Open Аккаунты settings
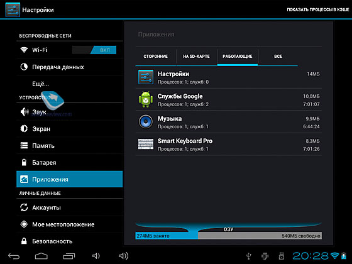 click(70, 207)
